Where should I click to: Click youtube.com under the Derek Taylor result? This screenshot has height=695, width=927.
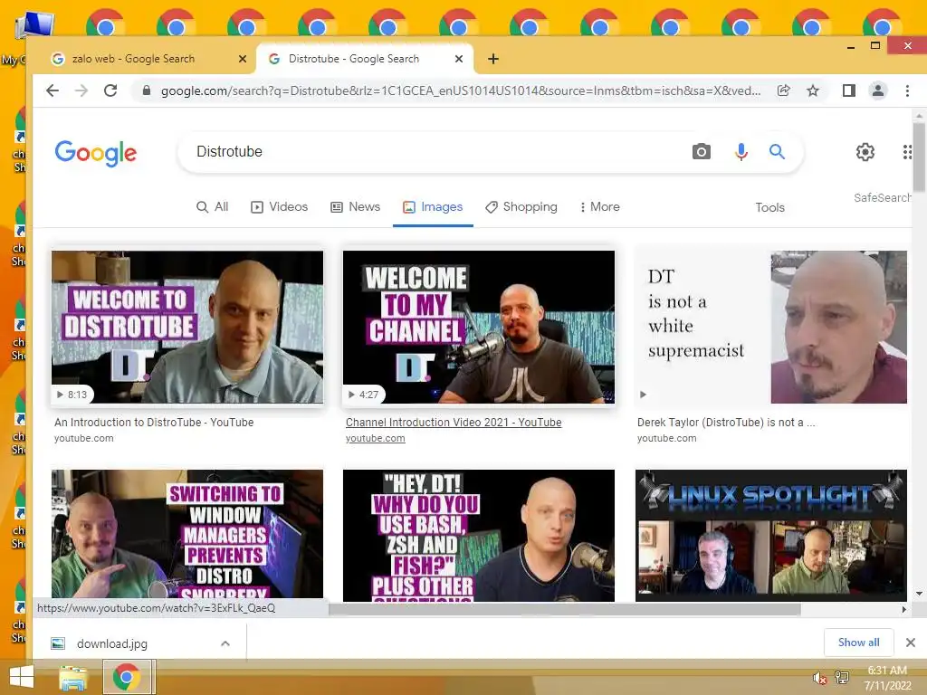pos(667,439)
